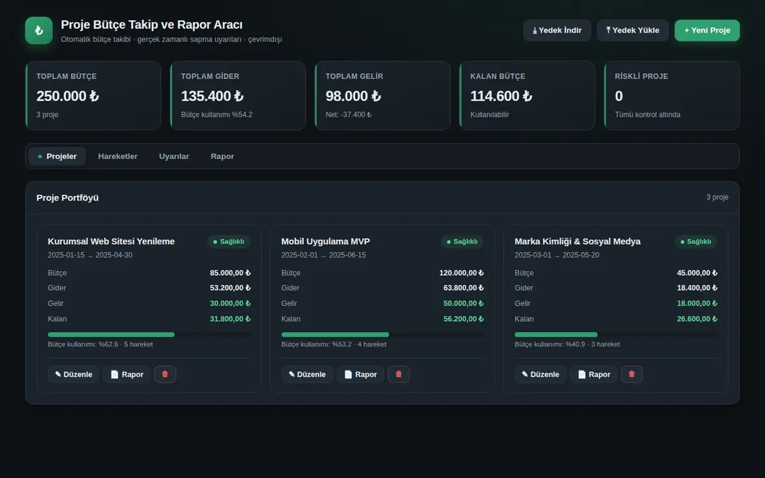Click the Yedek İndir button
This screenshot has width=765, height=478.
click(x=557, y=30)
